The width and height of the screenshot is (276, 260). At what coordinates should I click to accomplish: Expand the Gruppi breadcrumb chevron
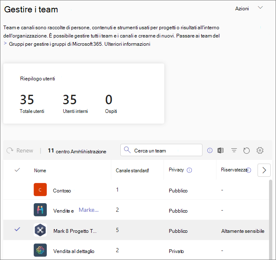pyautogui.click(x=5, y=43)
